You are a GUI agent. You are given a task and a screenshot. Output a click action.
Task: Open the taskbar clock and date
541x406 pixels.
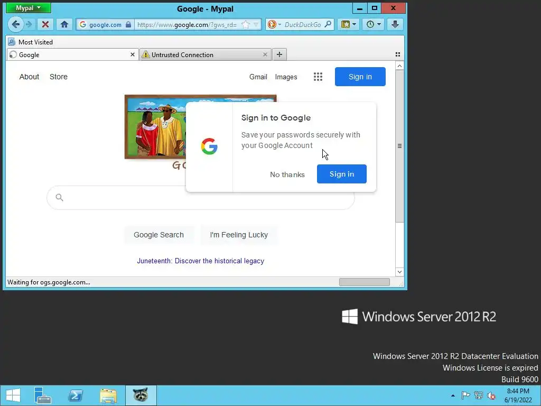point(518,395)
